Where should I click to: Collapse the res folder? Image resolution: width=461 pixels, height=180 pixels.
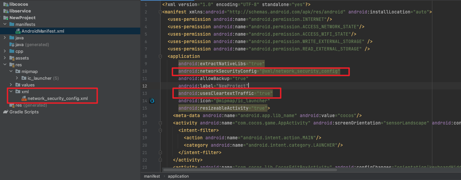(5, 65)
